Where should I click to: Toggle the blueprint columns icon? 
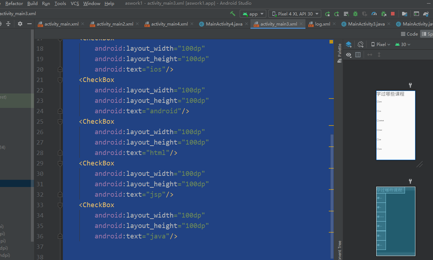coord(358,55)
